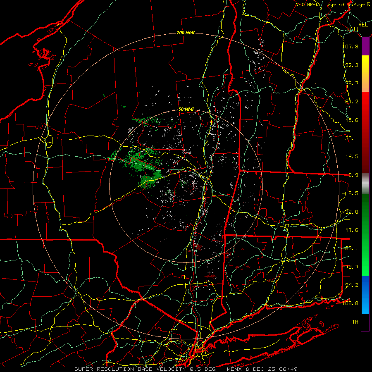Click the -32.0 scale value
372x372 pixels.
pyautogui.click(x=351, y=212)
